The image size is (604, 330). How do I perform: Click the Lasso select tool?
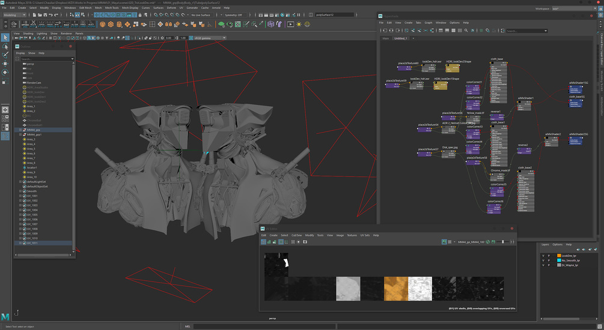(x=5, y=46)
